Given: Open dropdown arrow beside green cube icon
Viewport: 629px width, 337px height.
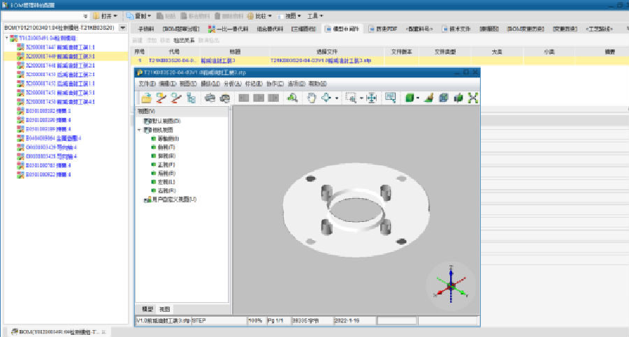Looking at the screenshot, I should click(x=418, y=98).
